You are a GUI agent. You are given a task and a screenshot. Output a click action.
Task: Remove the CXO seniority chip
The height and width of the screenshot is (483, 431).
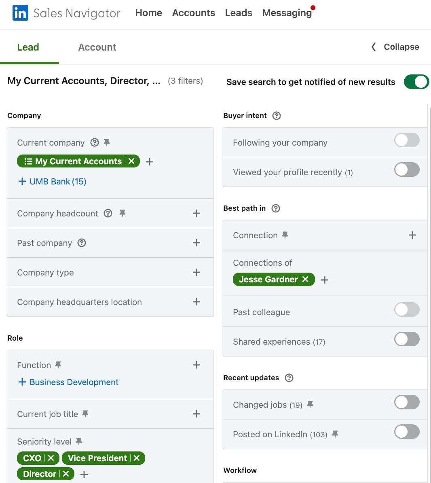[51, 458]
